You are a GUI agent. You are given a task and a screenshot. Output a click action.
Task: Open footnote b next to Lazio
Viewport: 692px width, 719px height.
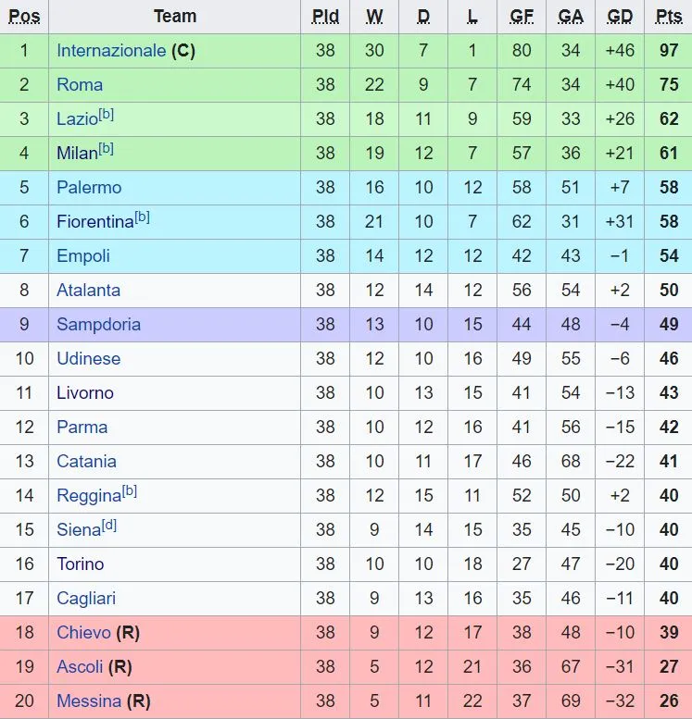tap(107, 115)
